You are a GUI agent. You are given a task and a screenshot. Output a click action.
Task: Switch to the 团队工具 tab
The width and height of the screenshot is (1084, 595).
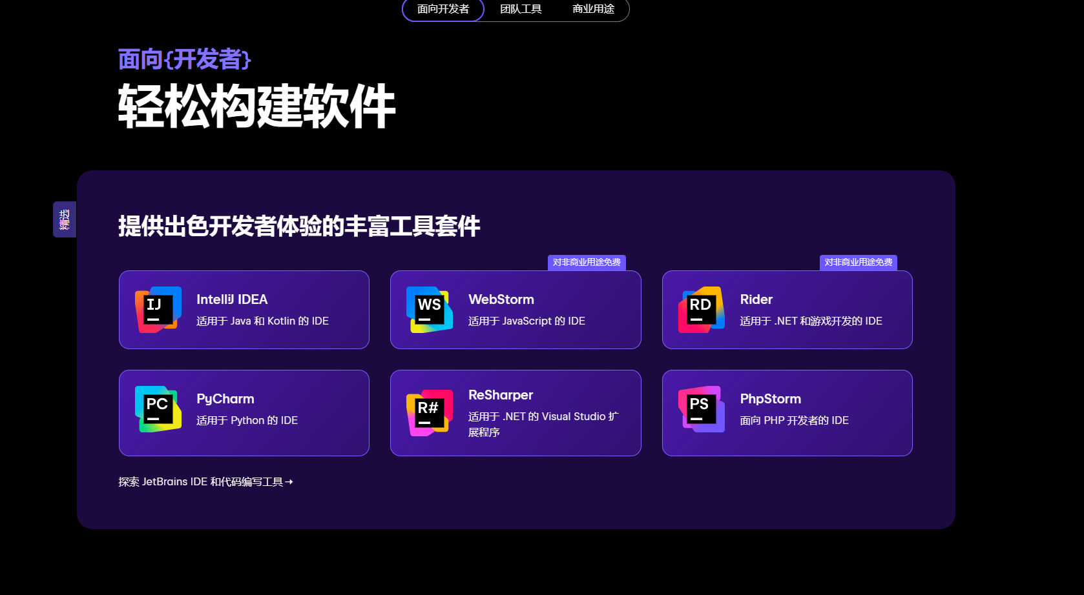(x=521, y=9)
